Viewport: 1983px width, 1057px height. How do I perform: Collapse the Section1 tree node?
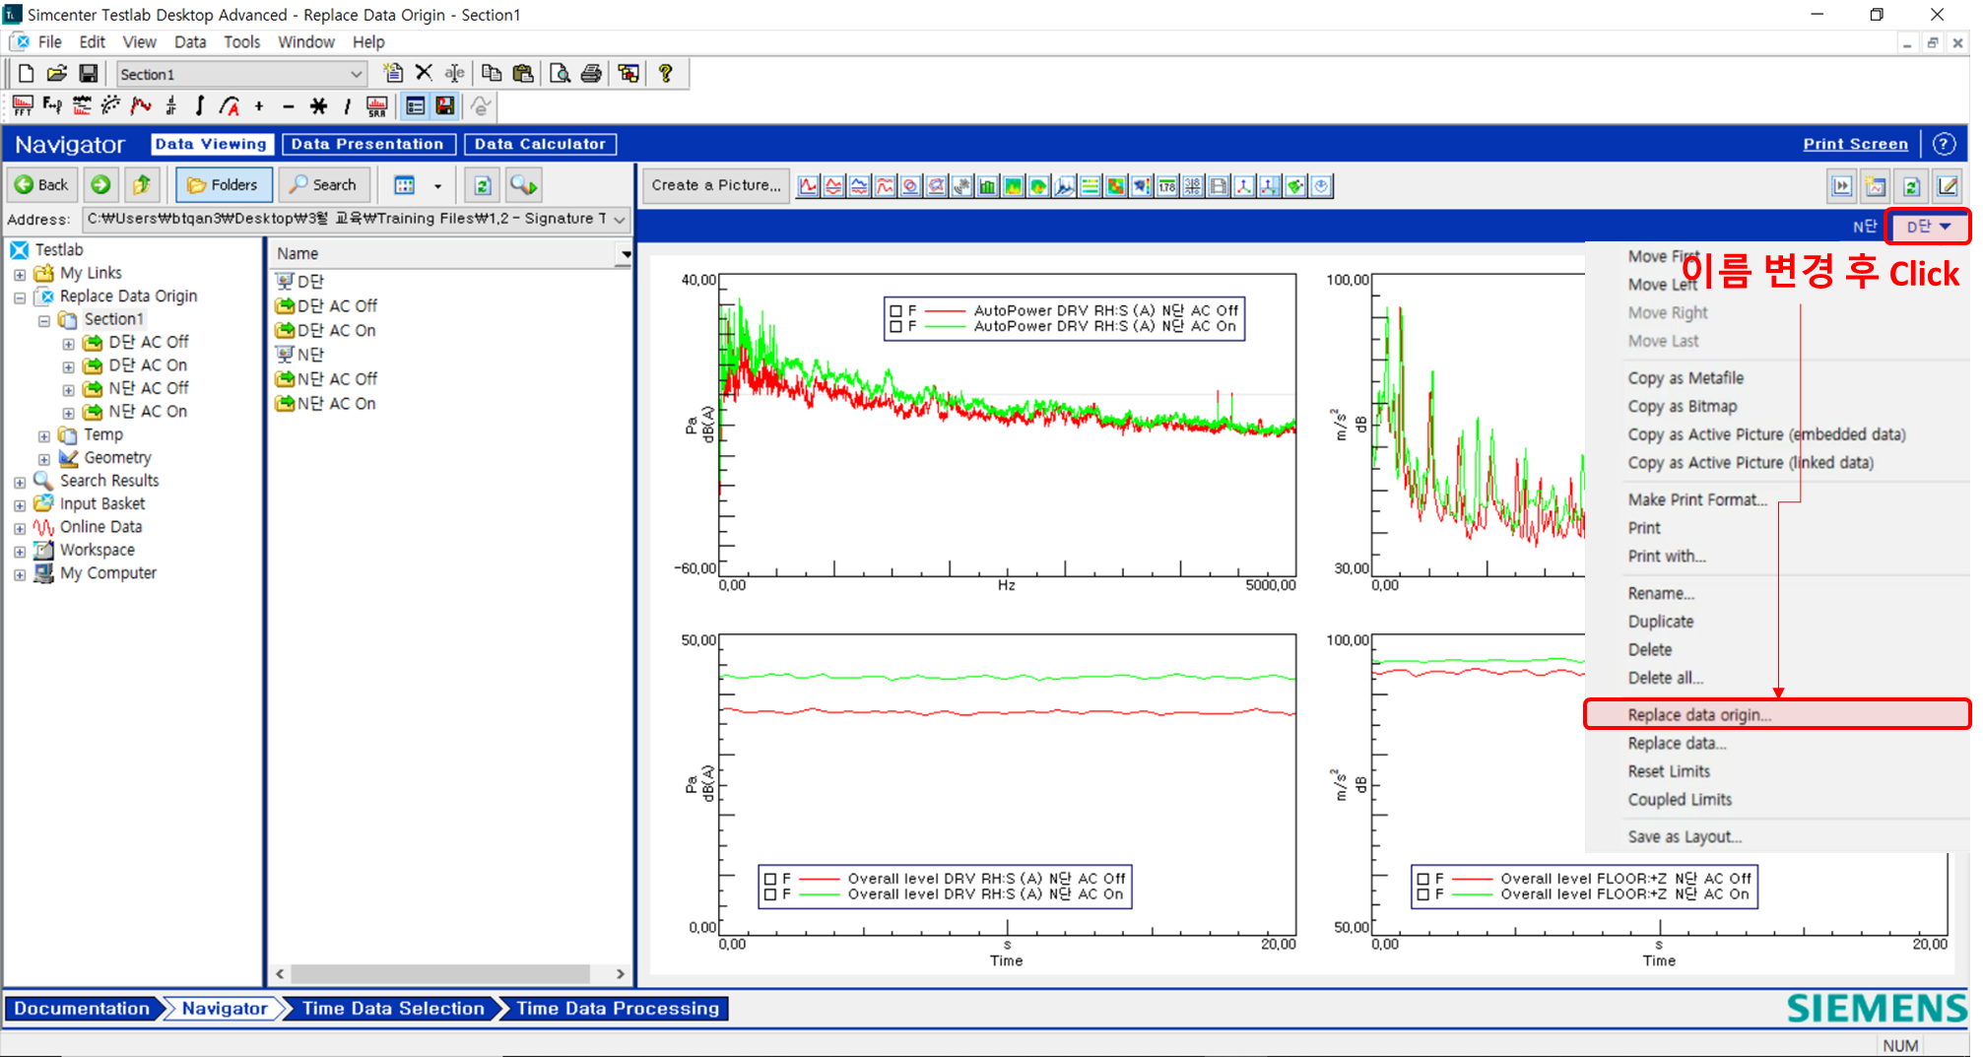click(x=44, y=320)
